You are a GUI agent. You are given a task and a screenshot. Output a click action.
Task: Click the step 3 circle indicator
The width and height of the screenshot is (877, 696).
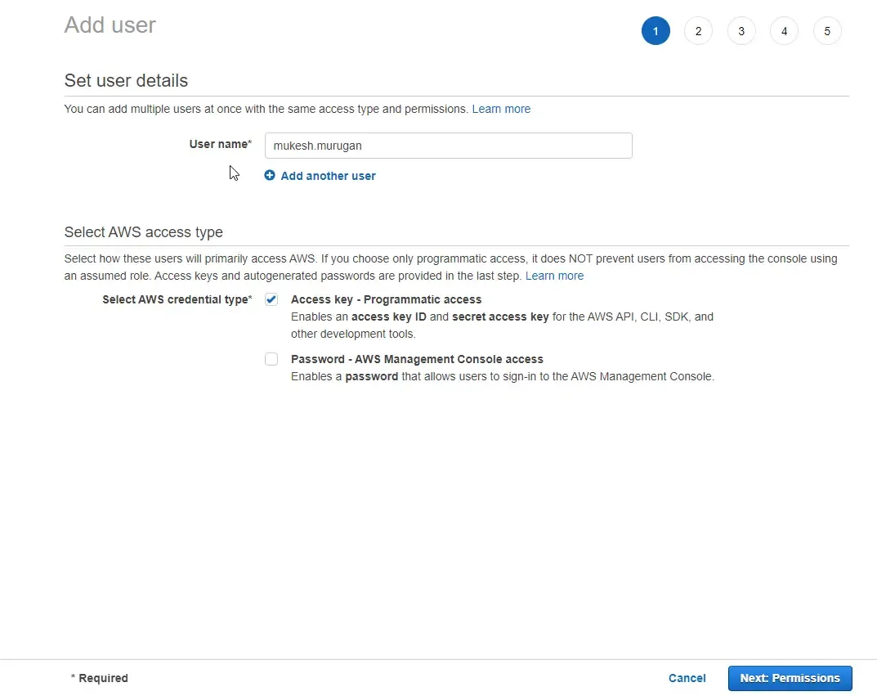tap(741, 30)
